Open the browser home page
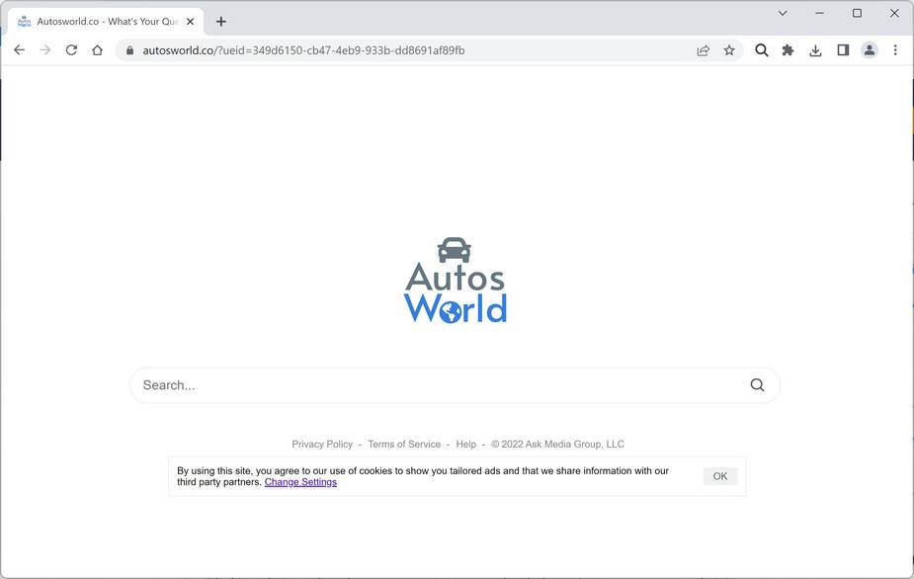914x579 pixels. tap(98, 50)
